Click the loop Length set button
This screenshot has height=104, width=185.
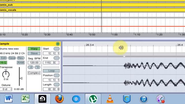(x=57, y=85)
